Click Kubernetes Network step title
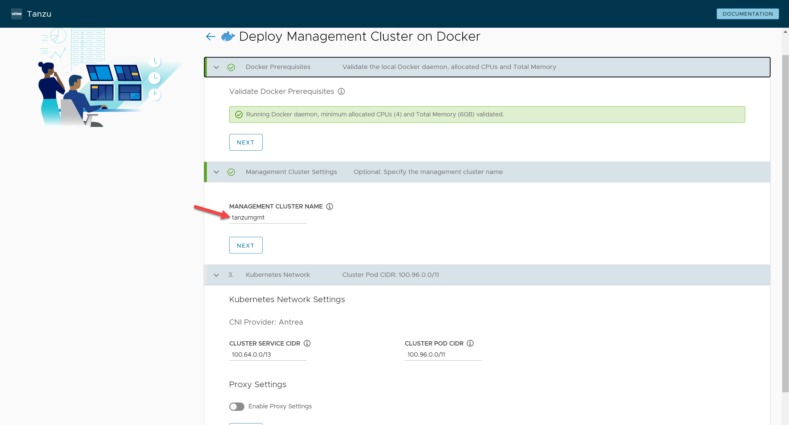The height and width of the screenshot is (425, 789). (x=278, y=275)
